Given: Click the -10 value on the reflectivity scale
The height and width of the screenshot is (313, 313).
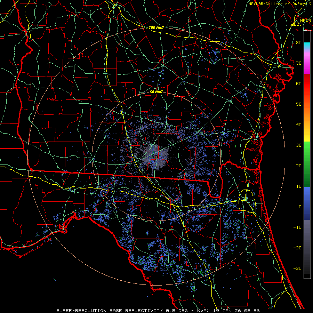Looking at the screenshot, I should tap(297, 227).
